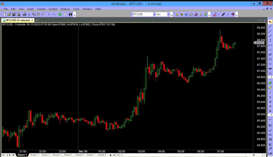Open the Analysis menu

point(65,9)
